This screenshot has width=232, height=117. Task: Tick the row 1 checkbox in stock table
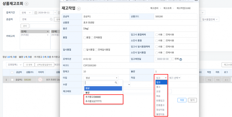click(x=12, y=80)
